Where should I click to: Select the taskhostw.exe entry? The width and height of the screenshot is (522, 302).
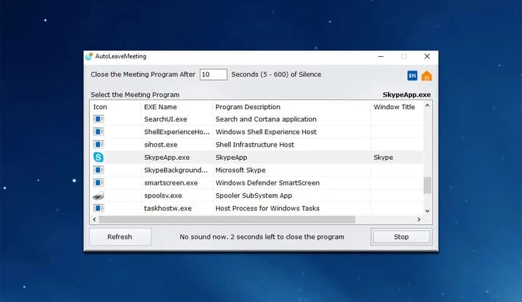(168, 208)
